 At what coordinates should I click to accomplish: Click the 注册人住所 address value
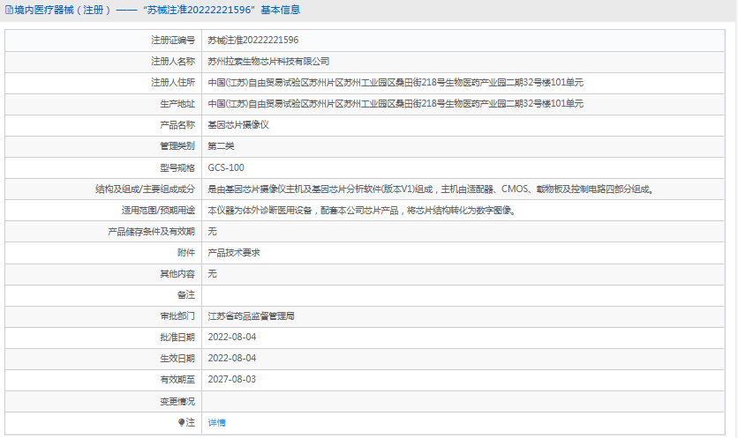(395, 82)
